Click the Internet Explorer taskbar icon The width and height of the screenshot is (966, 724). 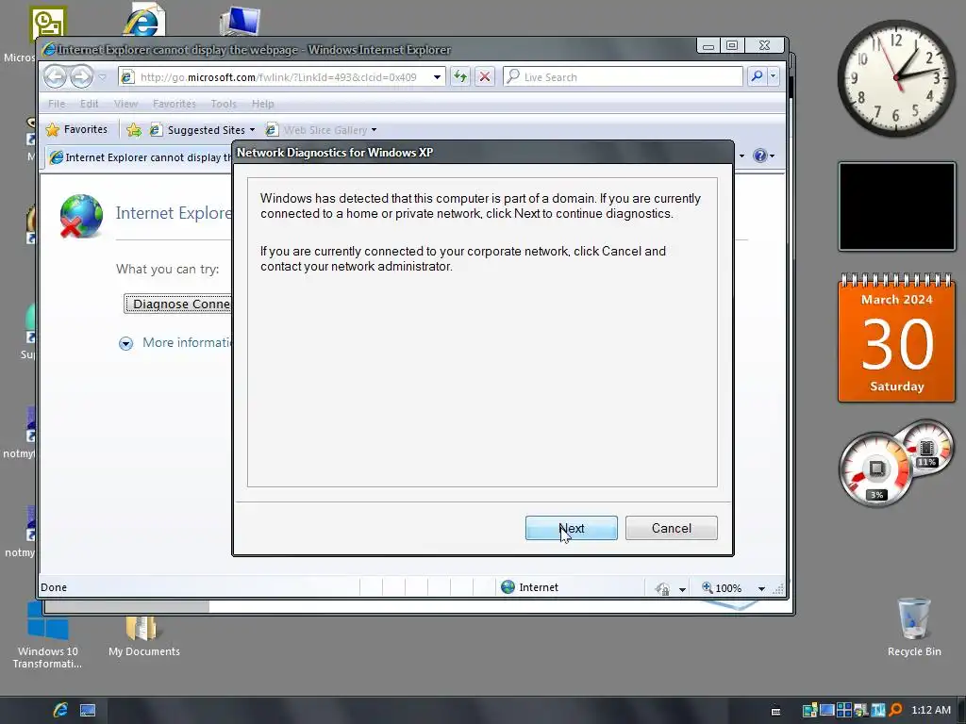[60, 710]
